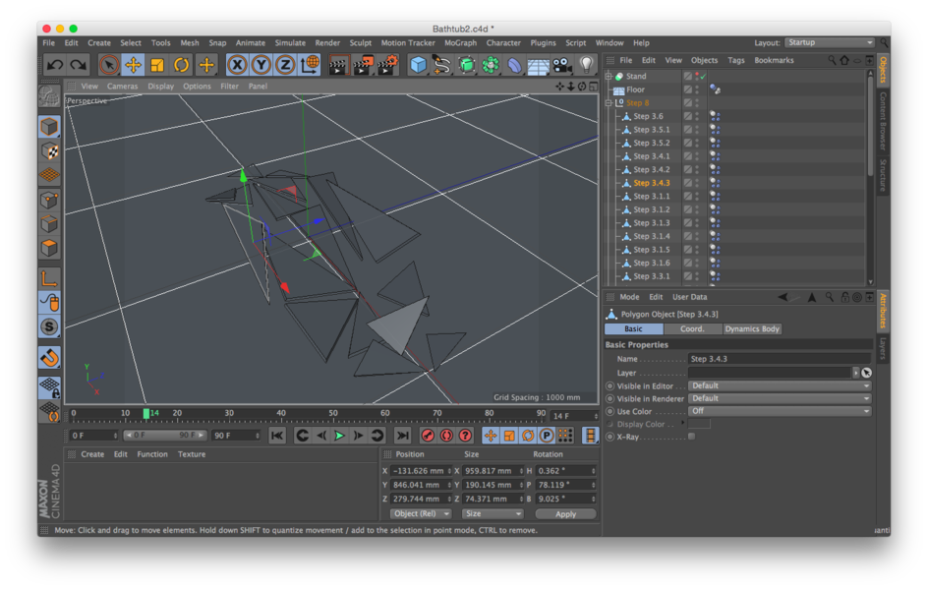Add a Cube primitive object

tap(419, 65)
